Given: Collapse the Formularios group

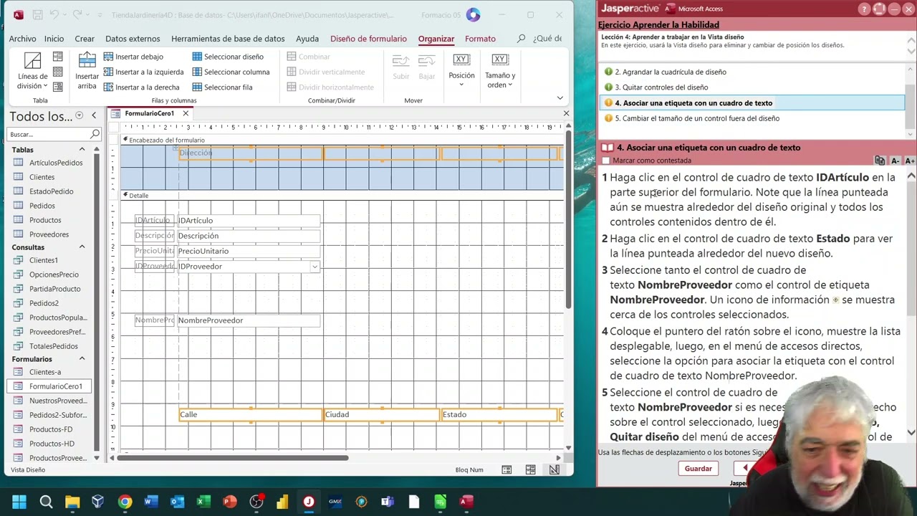Looking at the screenshot, I should click(x=82, y=359).
